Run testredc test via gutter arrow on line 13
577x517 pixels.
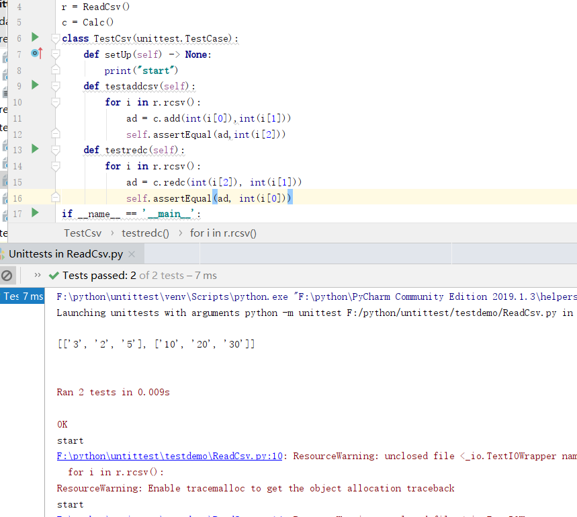(x=35, y=149)
